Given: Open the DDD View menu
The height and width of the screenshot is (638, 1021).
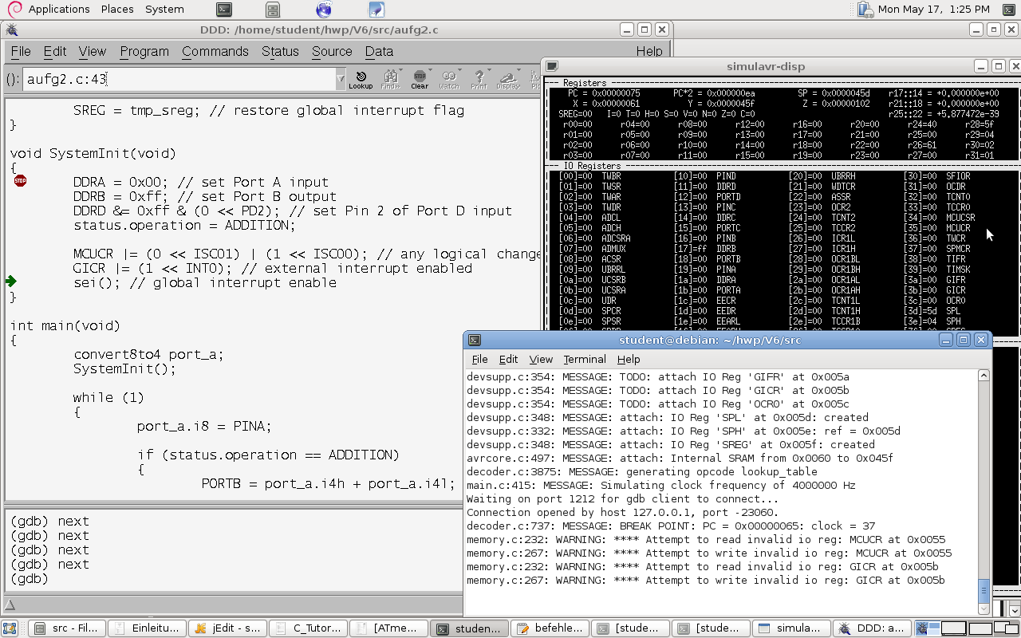Looking at the screenshot, I should (x=93, y=51).
